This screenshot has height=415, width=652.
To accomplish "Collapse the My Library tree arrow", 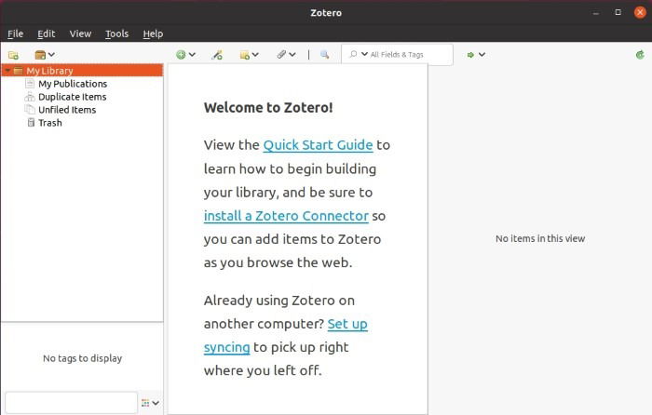I will 7,71.
